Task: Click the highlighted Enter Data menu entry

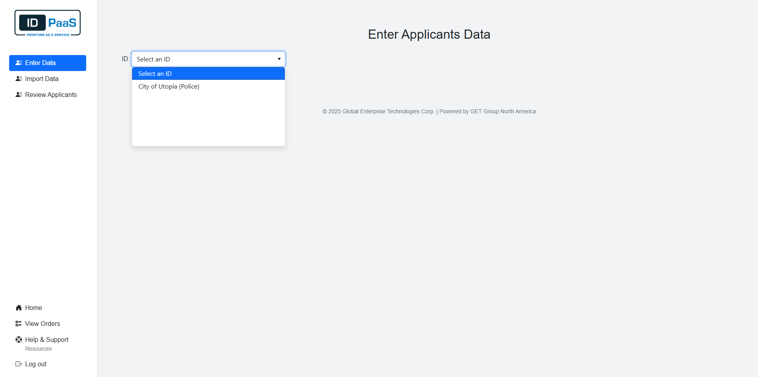Action: (x=40, y=63)
